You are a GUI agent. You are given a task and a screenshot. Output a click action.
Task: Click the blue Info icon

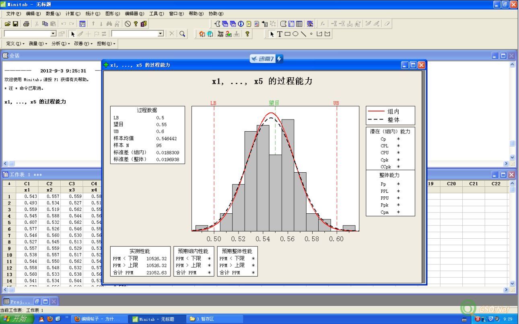[241, 24]
